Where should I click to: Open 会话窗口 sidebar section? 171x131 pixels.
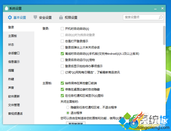pyautogui.click(x=18, y=53)
